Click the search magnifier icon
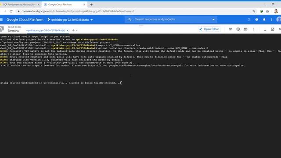This screenshot has width=281, height=158. tap(130, 19)
